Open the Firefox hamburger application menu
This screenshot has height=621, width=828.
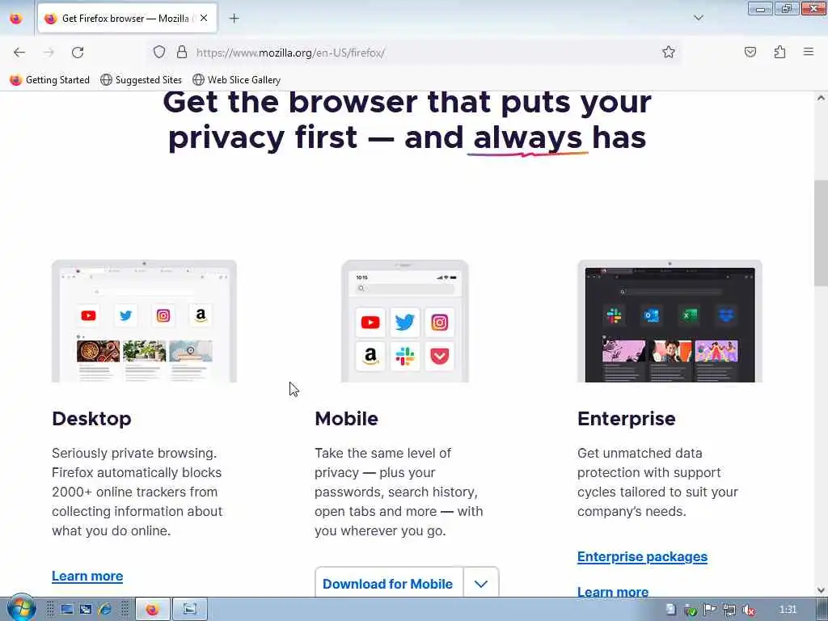(809, 52)
